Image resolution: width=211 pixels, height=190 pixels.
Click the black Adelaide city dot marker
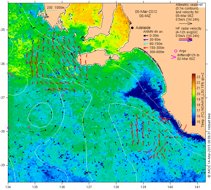coord(132,28)
